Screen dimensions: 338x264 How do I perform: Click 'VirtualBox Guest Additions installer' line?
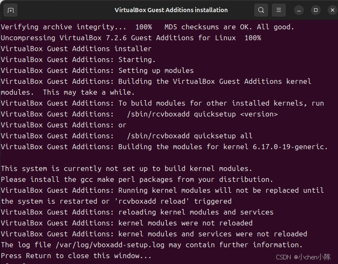(x=76, y=49)
